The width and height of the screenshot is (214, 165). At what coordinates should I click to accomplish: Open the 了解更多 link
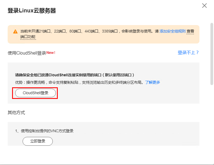[152, 82]
